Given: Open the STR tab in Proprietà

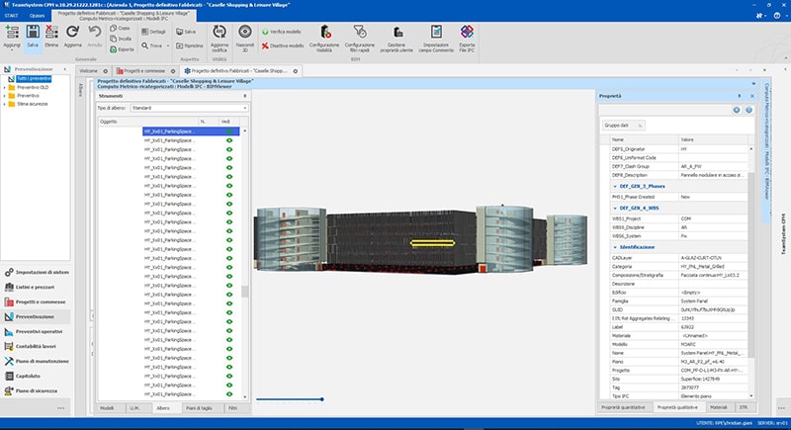Looking at the screenshot, I should [744, 407].
